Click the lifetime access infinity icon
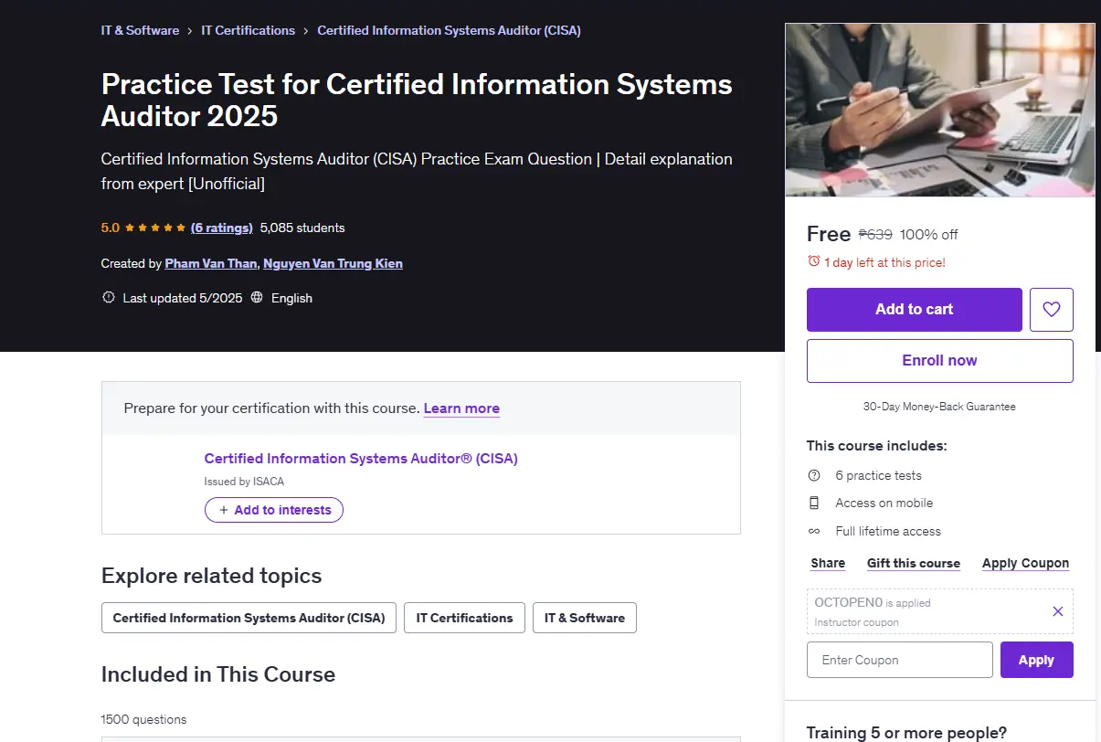Viewport: 1101px width, 742px height. pos(814,531)
